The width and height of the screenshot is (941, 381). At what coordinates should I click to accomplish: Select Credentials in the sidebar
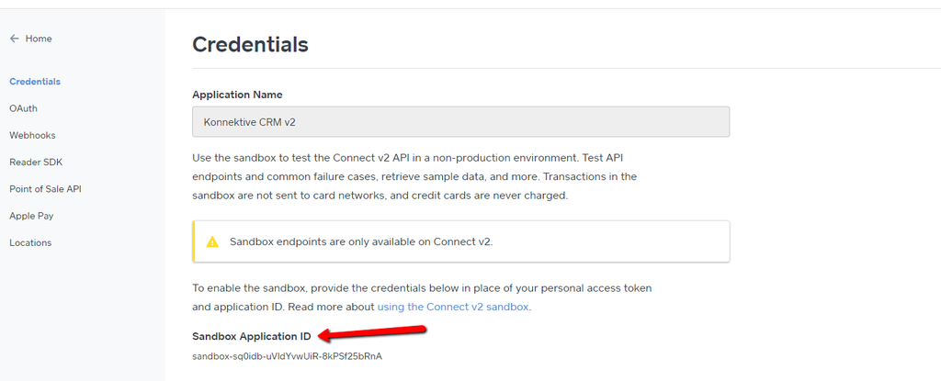point(35,82)
